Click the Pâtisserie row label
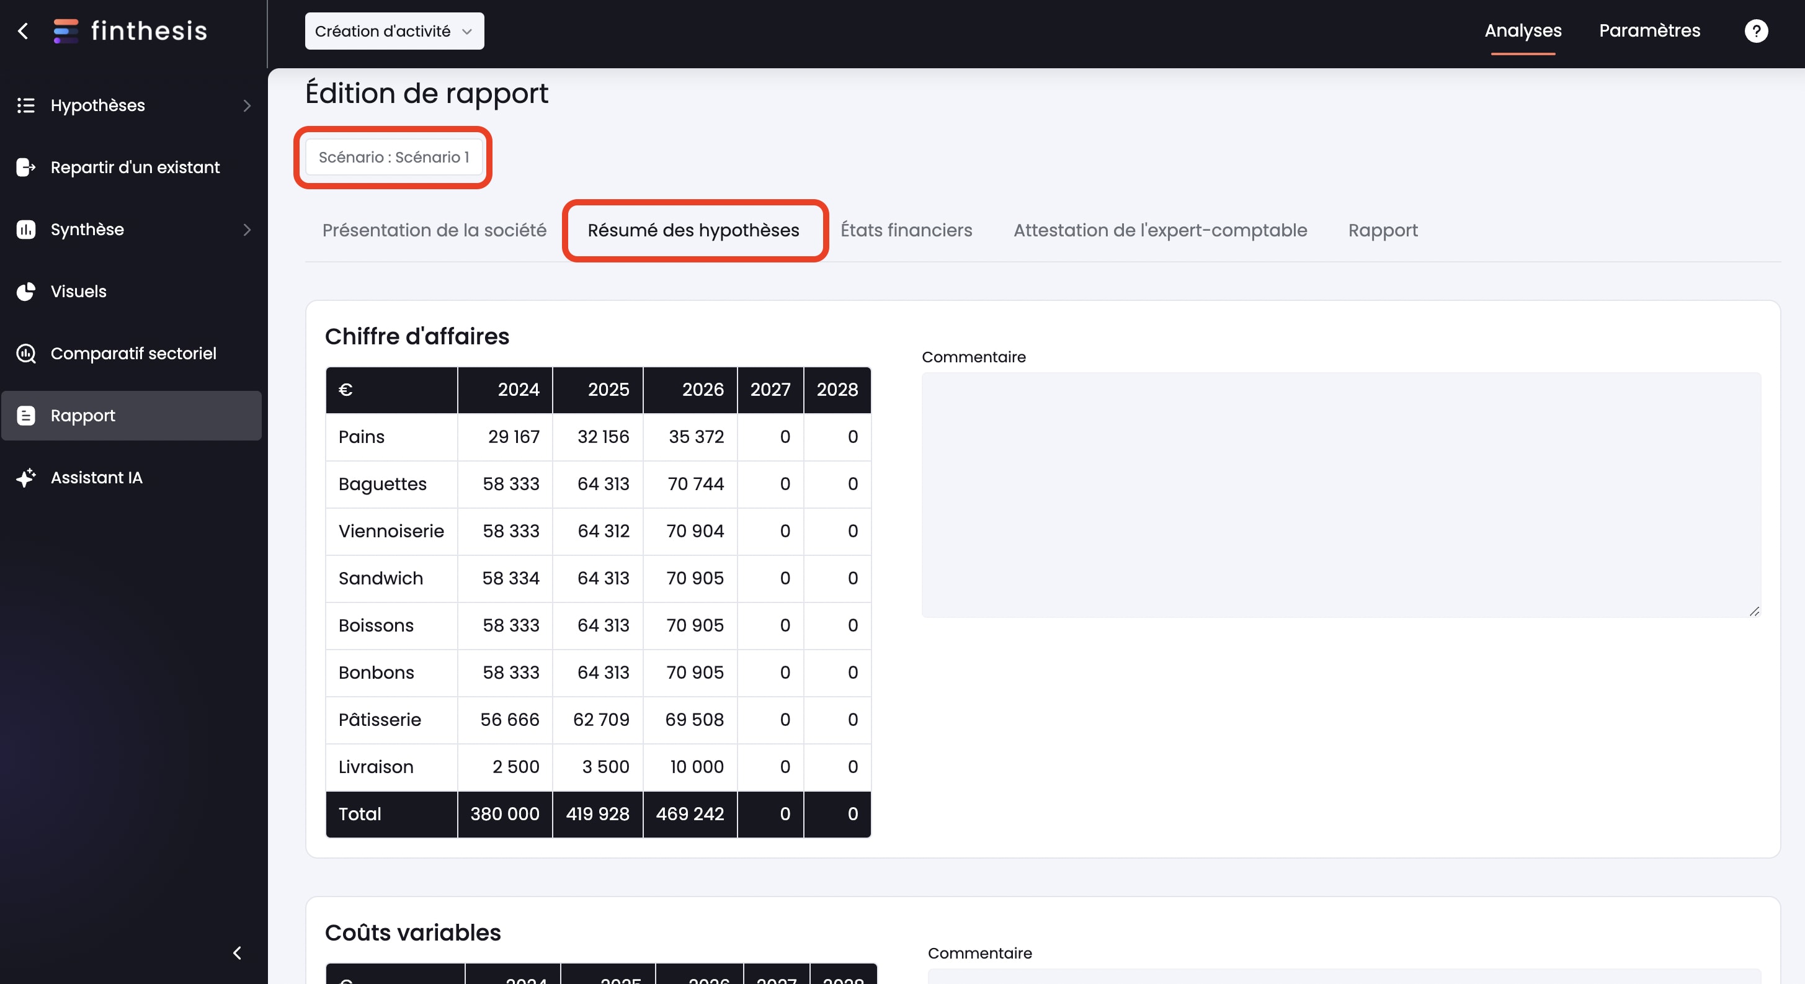This screenshot has width=1805, height=984. pos(380,720)
